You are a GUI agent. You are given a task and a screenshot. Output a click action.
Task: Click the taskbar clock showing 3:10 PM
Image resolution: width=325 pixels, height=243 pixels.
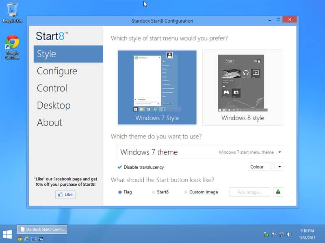[307, 231]
